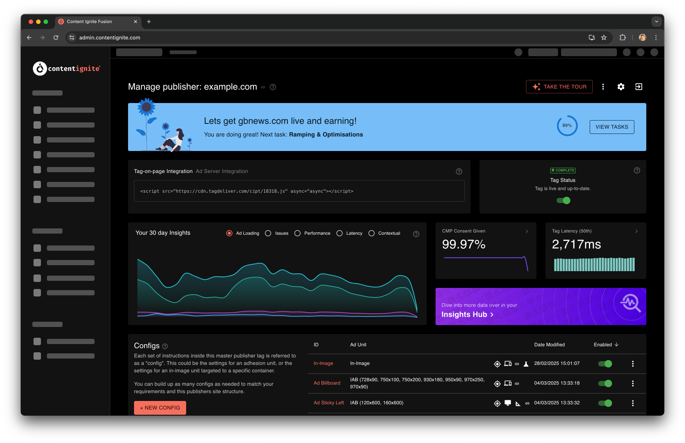The height and width of the screenshot is (443, 685).
Task: Open the Ad Billboard row three-dot menu
Action: click(x=633, y=383)
